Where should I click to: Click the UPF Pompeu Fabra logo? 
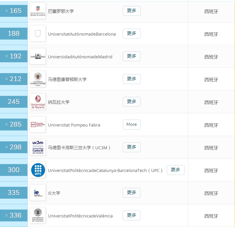(x=38, y=125)
